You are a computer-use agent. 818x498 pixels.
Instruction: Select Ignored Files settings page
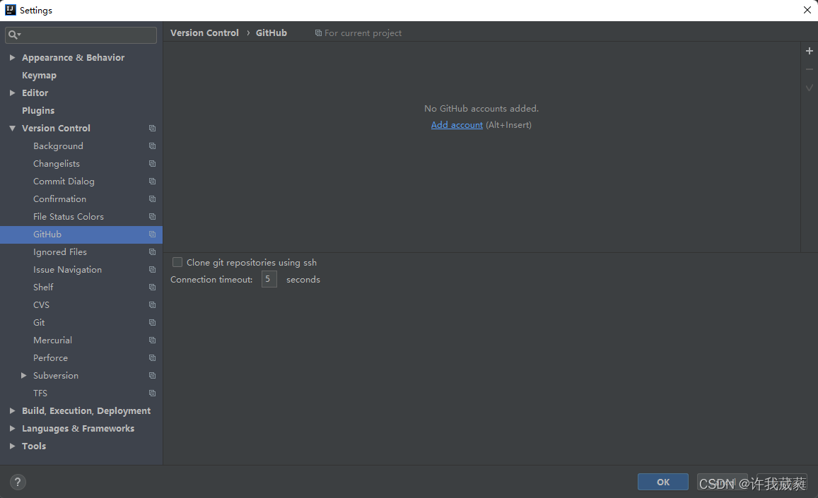click(60, 252)
